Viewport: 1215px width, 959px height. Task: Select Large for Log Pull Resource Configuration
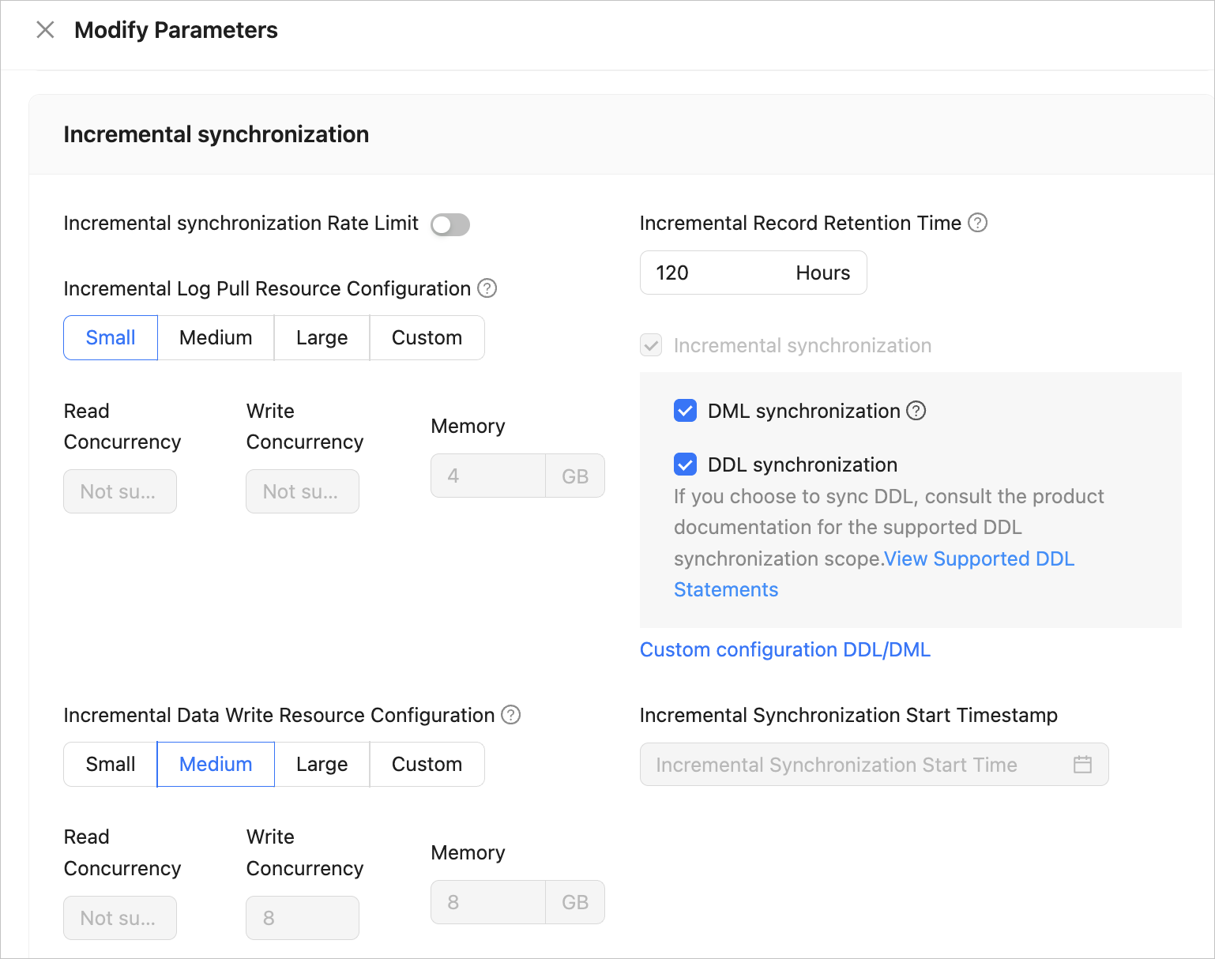coord(322,338)
